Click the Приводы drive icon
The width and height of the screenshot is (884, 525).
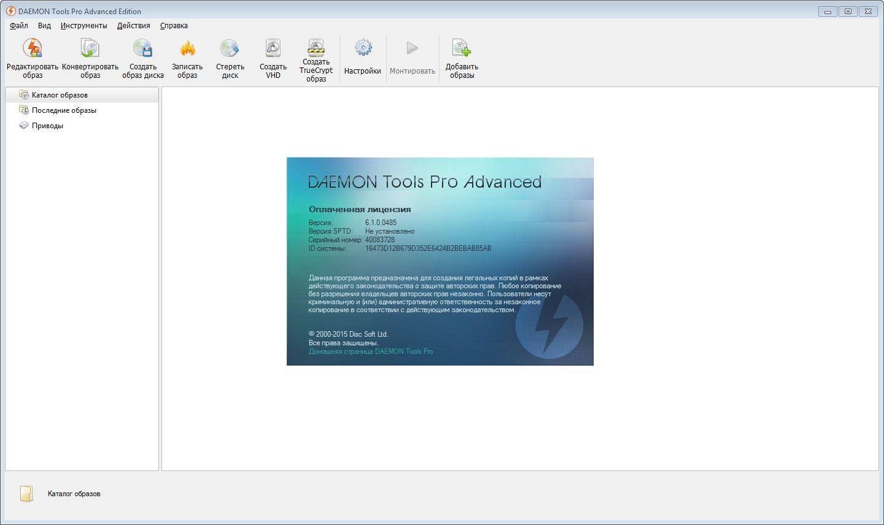click(x=24, y=126)
